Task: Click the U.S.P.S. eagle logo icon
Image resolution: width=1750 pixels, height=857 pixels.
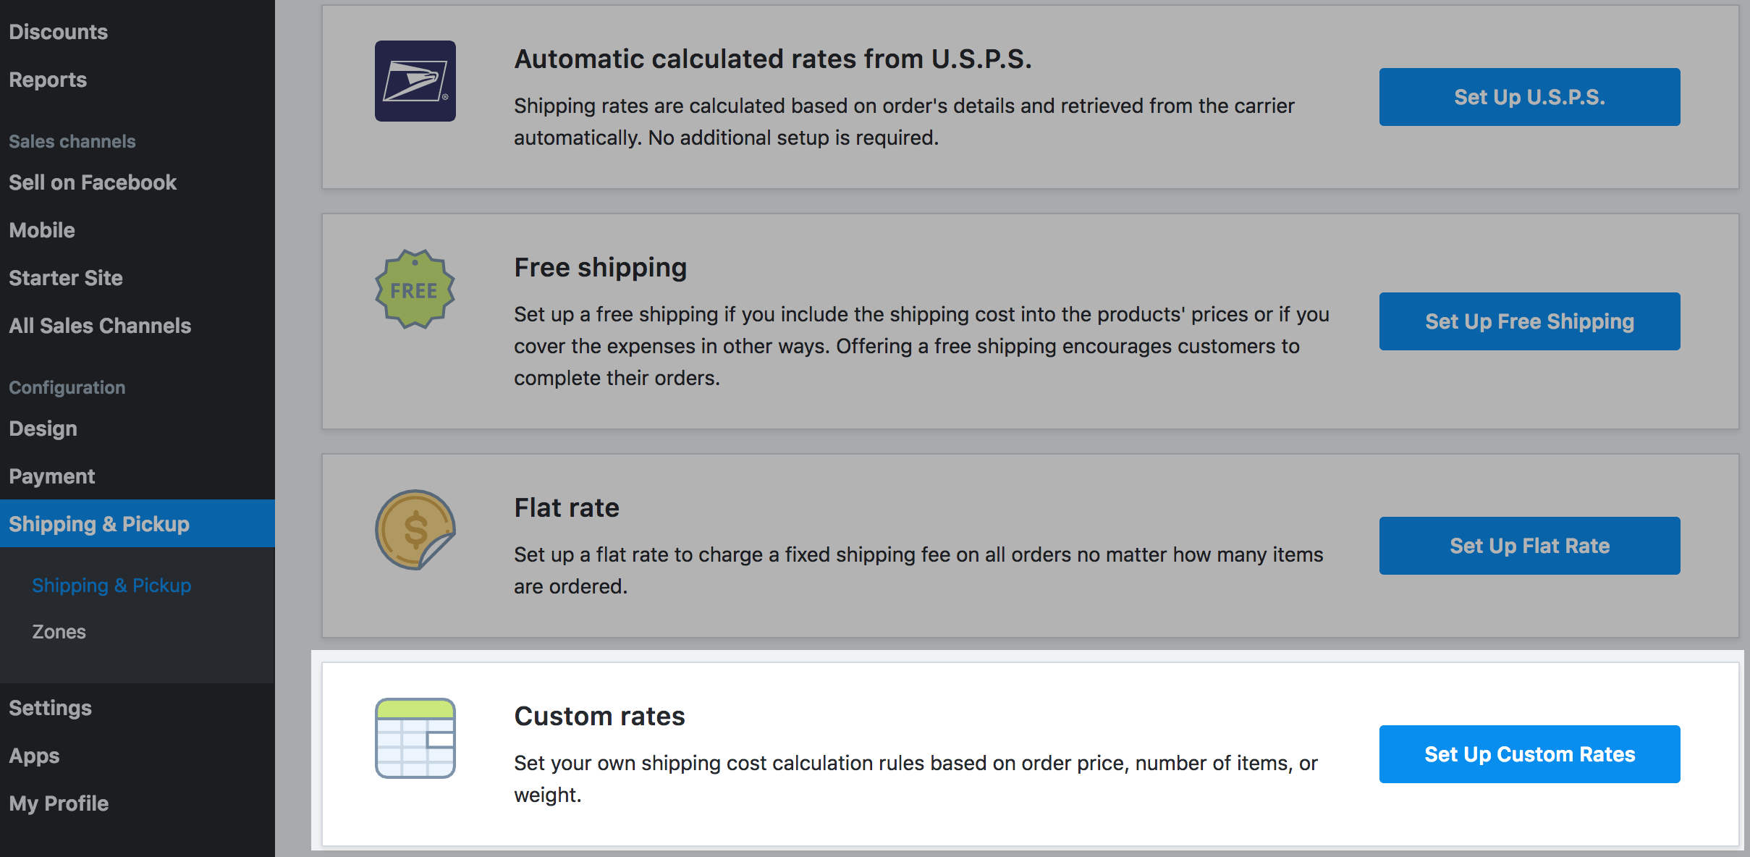Action: pos(415,81)
